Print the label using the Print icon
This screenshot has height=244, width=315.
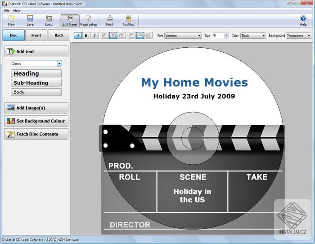click(110, 21)
